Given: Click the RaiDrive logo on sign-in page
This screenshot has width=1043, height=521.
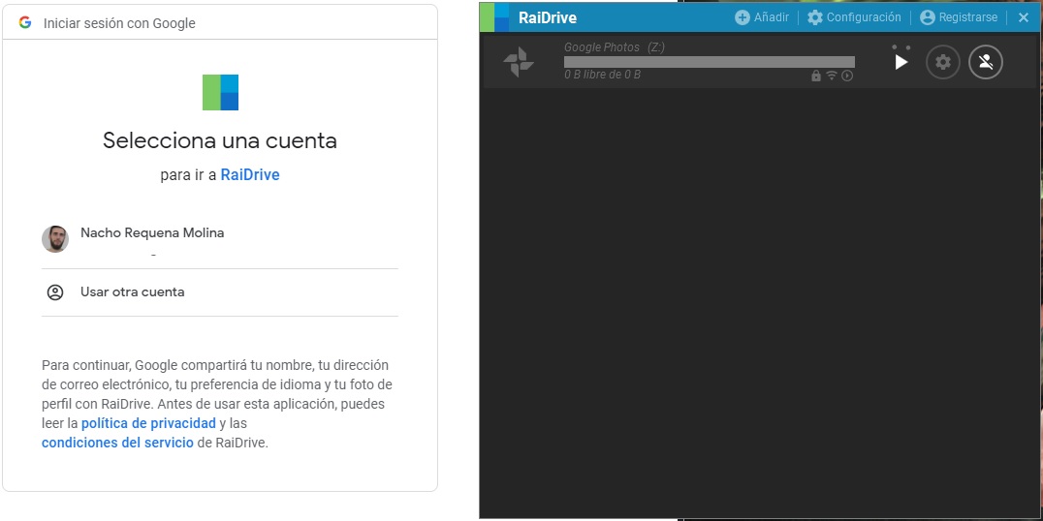Looking at the screenshot, I should pyautogui.click(x=220, y=92).
